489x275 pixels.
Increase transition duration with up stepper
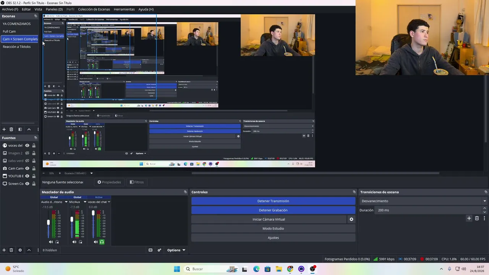coord(484,208)
